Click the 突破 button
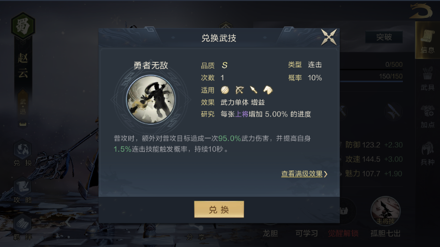This screenshot has width=440, height=247. pos(384,37)
